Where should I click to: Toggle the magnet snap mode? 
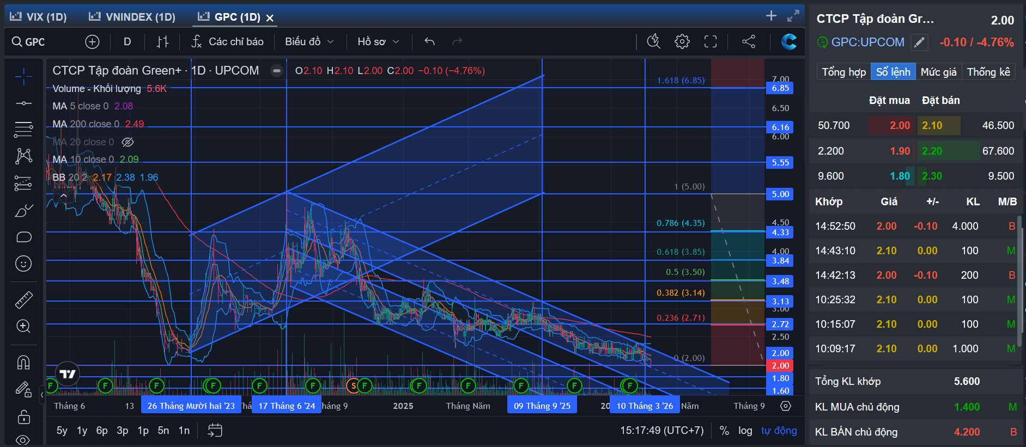click(x=23, y=362)
